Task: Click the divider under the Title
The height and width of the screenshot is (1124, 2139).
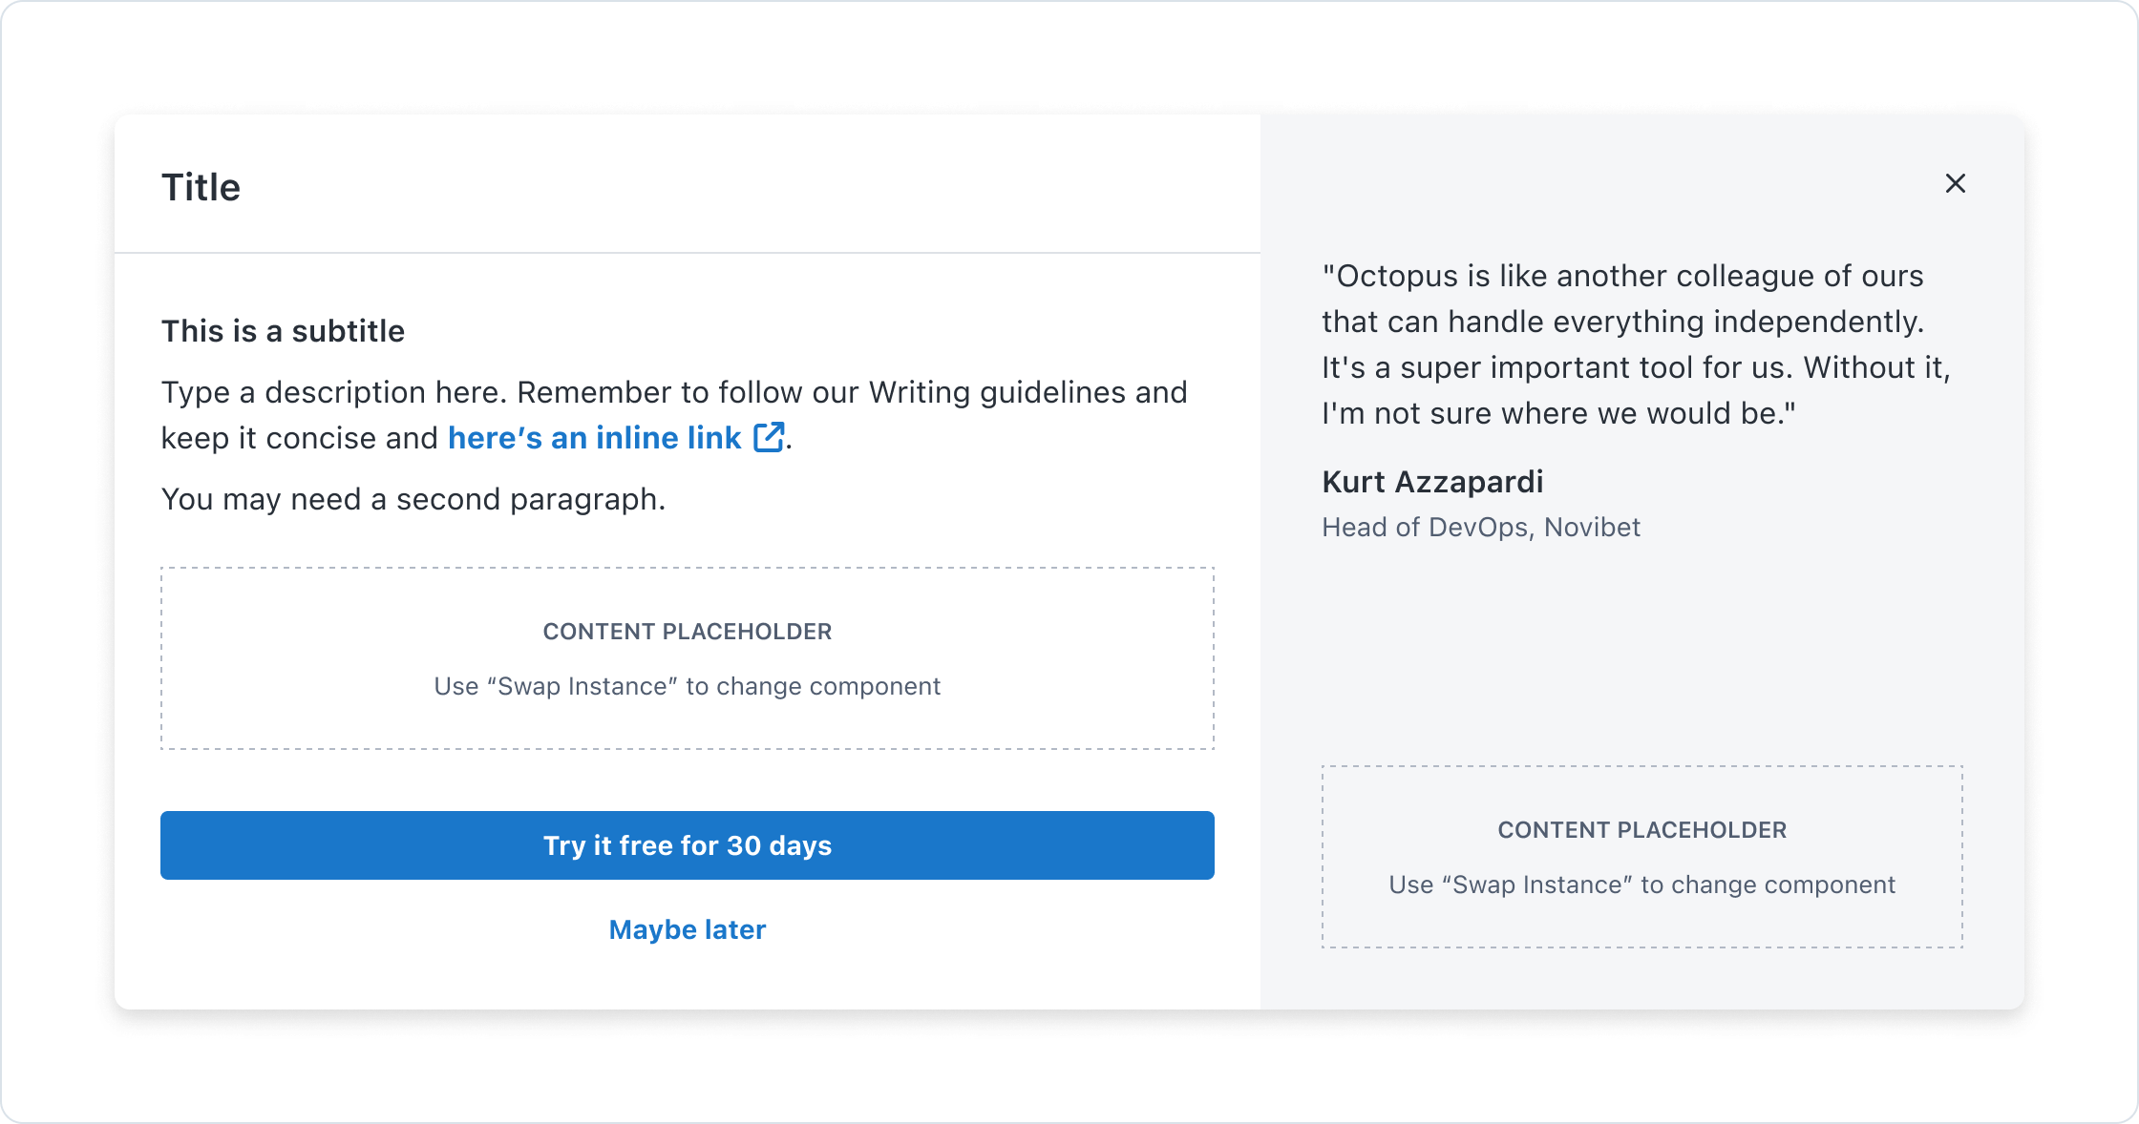Action: (x=687, y=253)
